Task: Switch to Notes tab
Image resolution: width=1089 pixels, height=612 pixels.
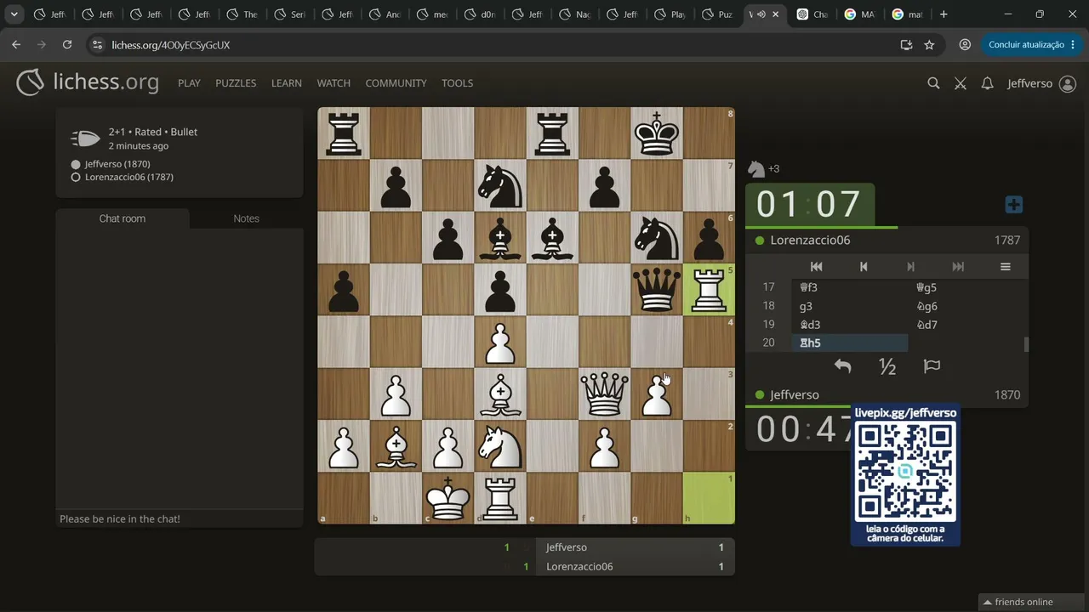Action: pyautogui.click(x=247, y=218)
